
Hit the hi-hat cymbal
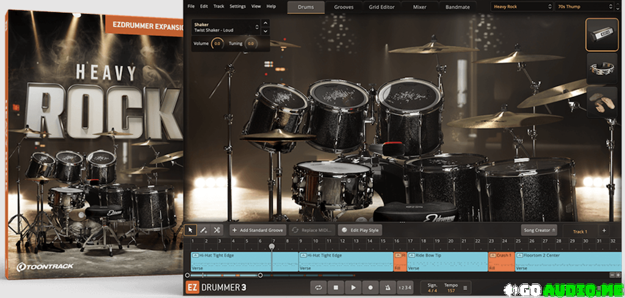(277, 135)
